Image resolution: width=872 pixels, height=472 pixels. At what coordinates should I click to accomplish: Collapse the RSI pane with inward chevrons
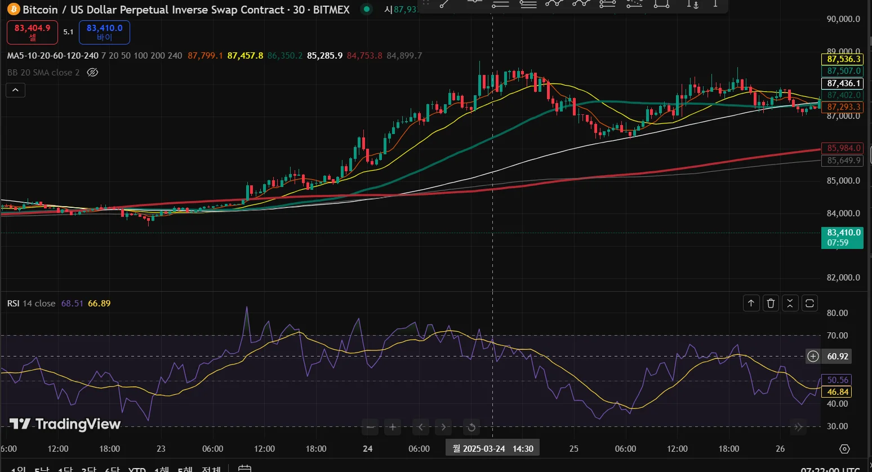pos(790,304)
